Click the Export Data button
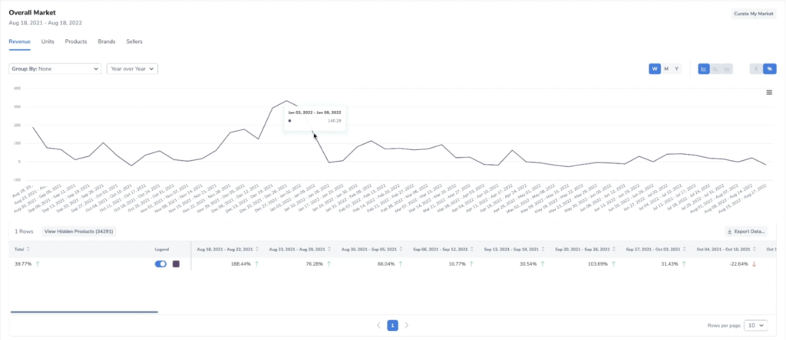The image size is (786, 340). pyautogui.click(x=746, y=231)
